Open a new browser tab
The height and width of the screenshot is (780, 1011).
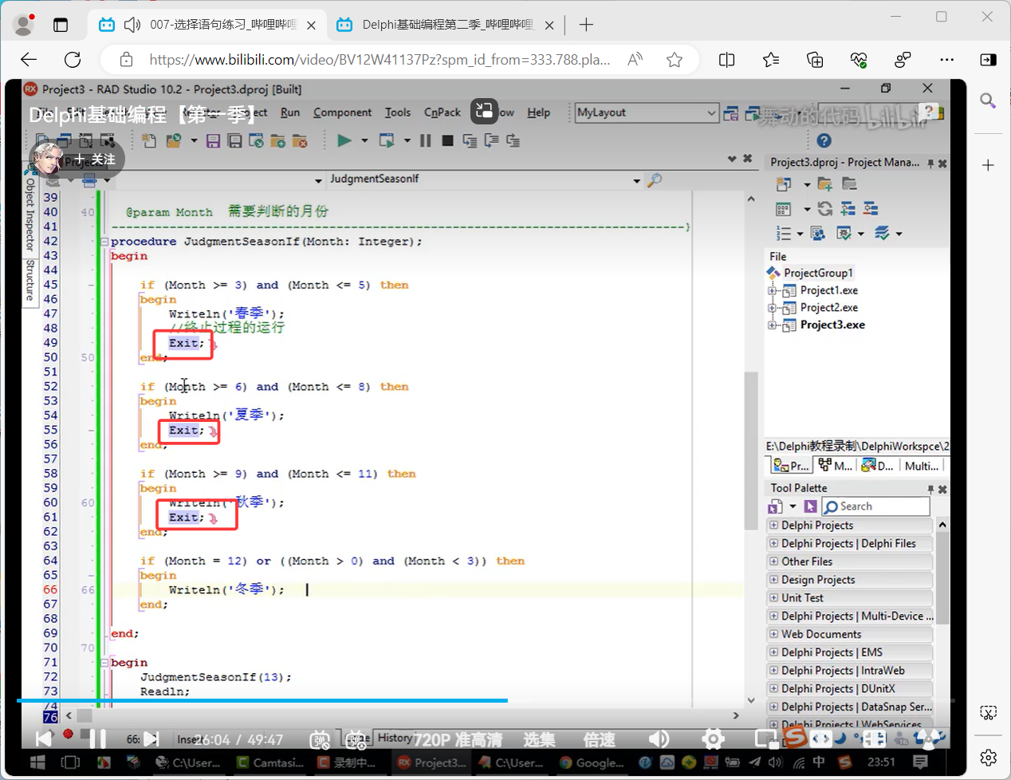(586, 25)
